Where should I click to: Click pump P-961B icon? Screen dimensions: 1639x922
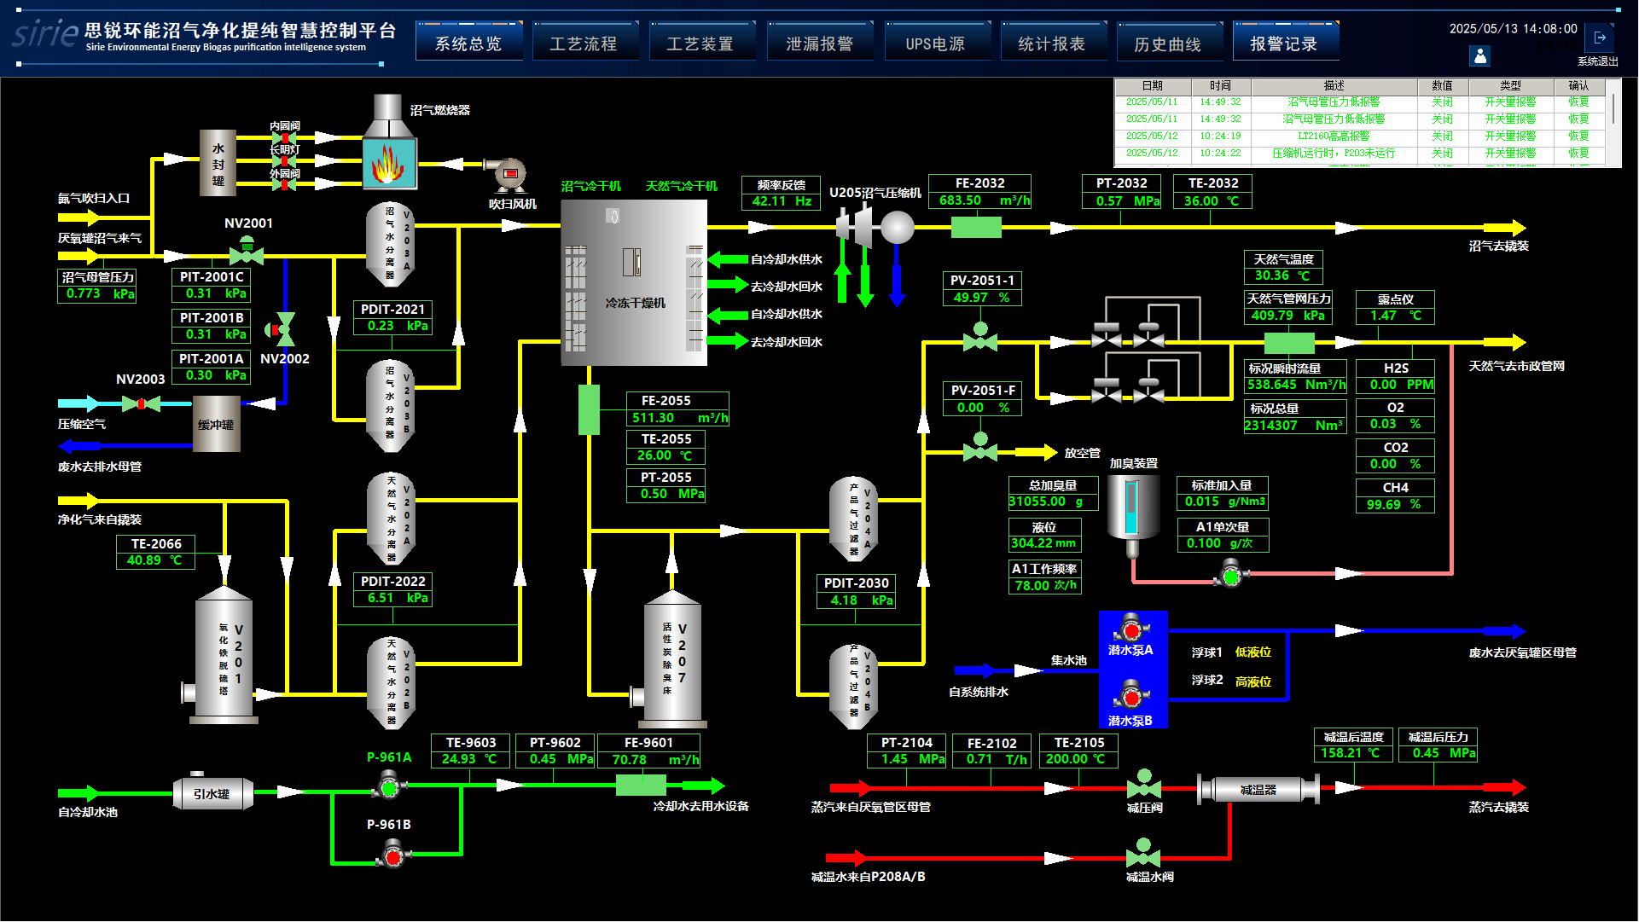pos(393,854)
